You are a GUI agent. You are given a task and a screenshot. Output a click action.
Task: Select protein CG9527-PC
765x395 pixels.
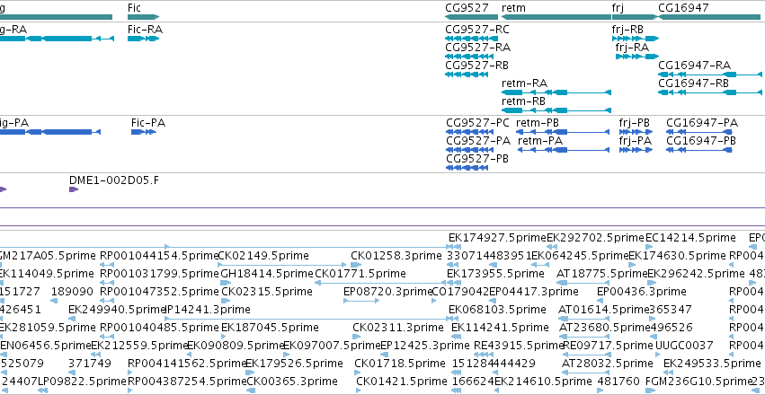(x=478, y=123)
